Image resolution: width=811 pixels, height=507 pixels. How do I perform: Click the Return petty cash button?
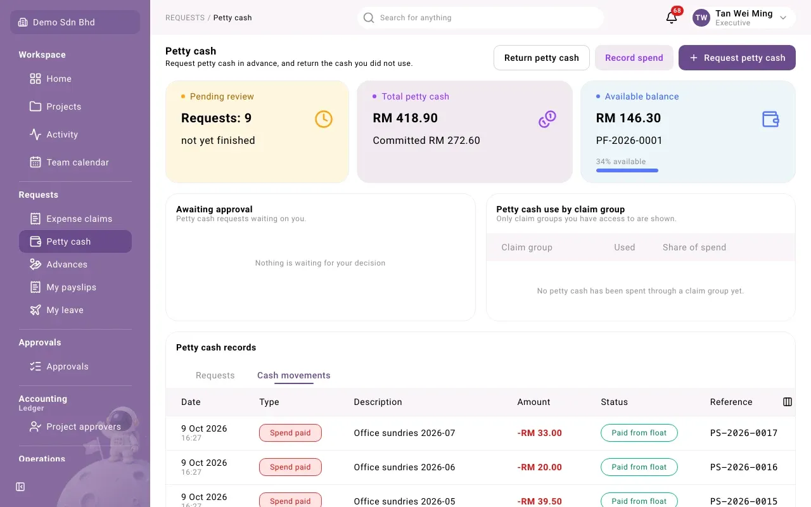tap(542, 58)
